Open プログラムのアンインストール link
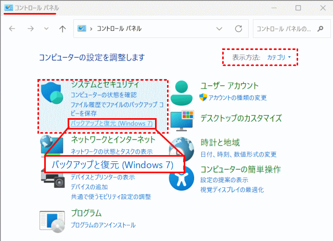Screen dimensions: 333x241 tap(103, 225)
